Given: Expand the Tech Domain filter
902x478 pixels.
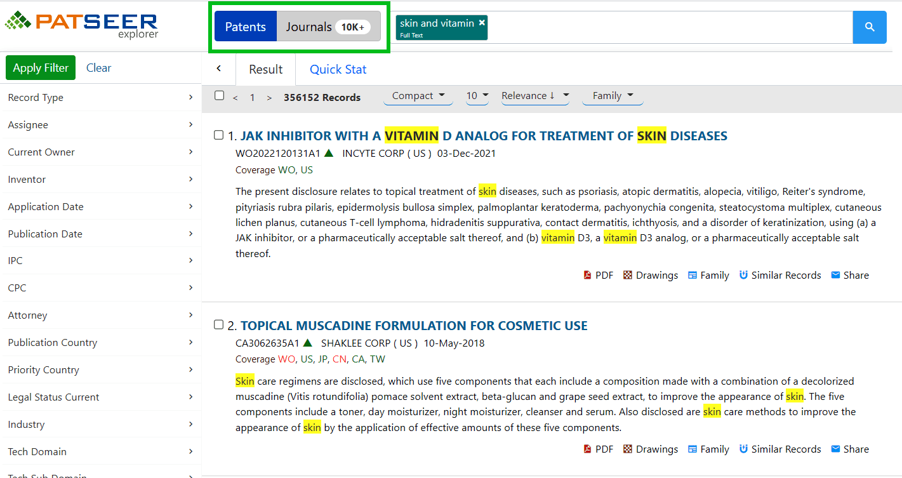Looking at the screenshot, I should [x=100, y=452].
